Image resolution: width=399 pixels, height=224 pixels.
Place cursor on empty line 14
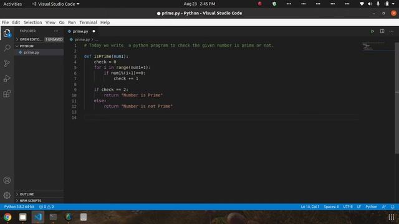tap(221, 118)
